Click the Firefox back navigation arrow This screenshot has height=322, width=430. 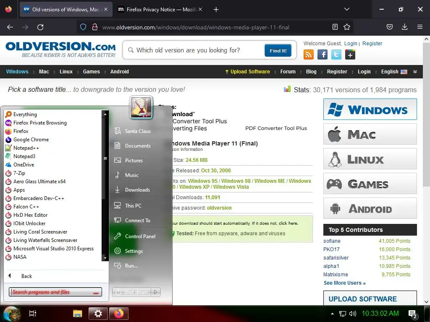[10, 27]
